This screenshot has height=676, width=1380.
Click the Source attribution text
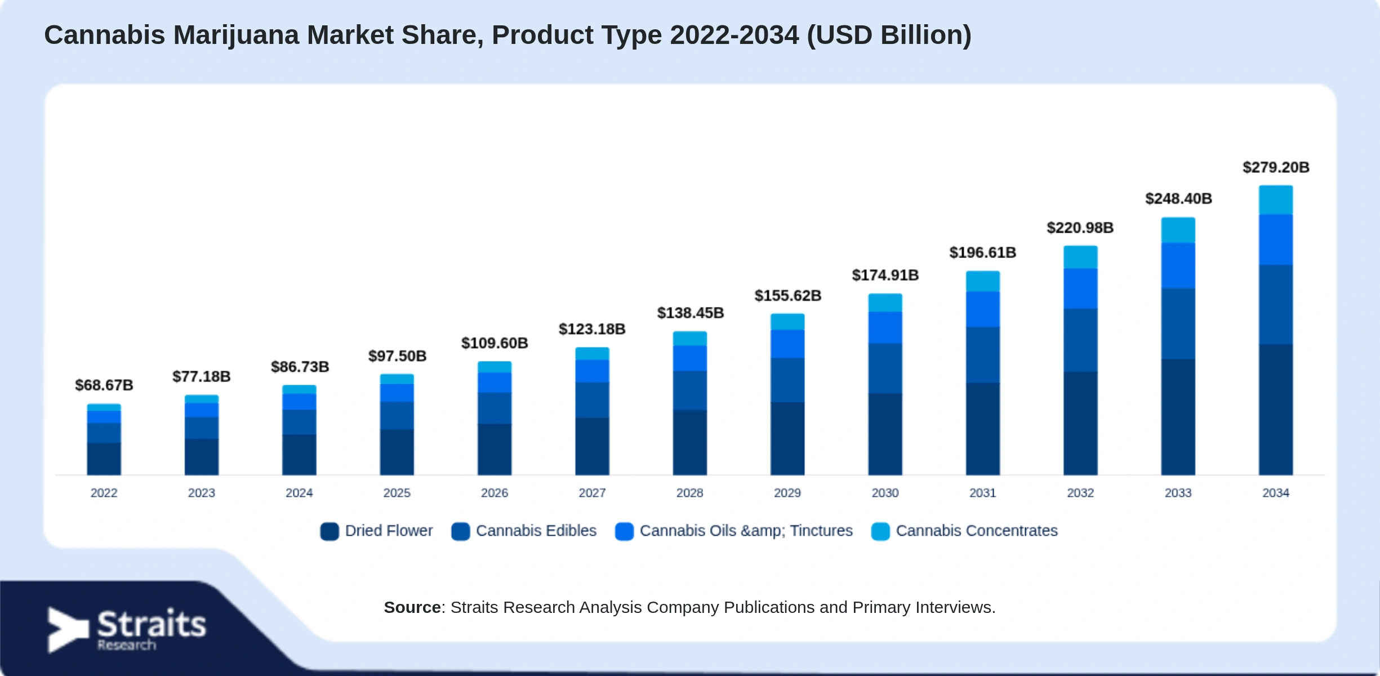coord(689,607)
